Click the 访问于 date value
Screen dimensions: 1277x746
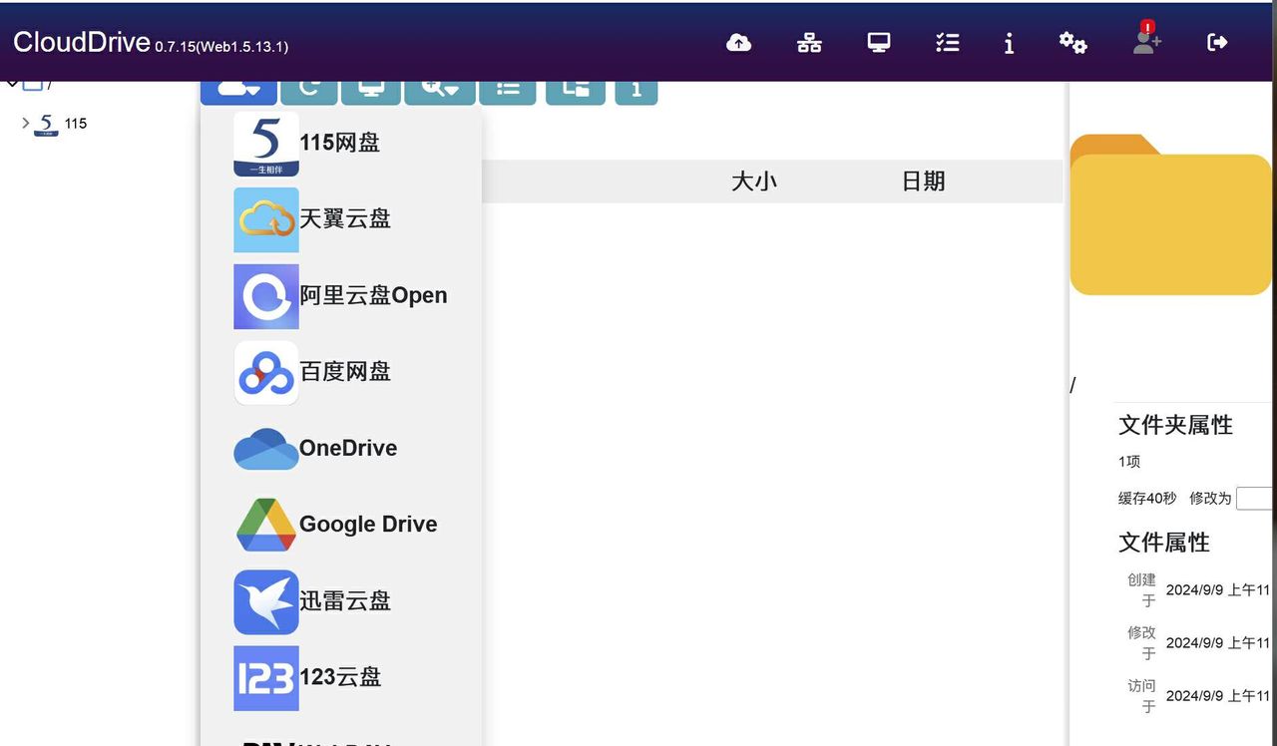(1218, 695)
